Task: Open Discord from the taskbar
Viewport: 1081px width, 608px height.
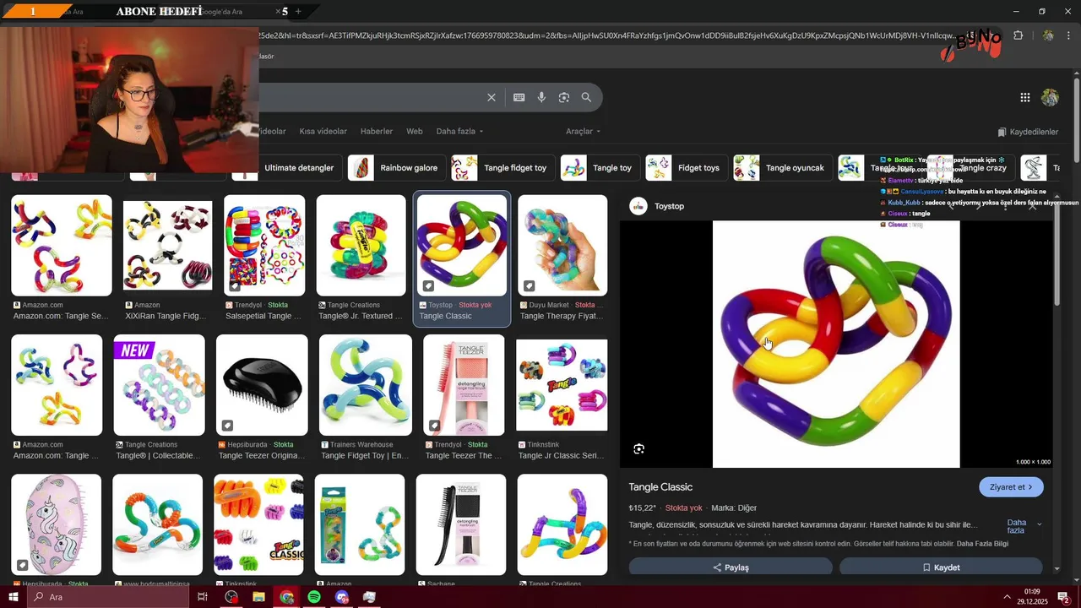Action: (x=341, y=597)
